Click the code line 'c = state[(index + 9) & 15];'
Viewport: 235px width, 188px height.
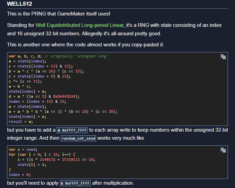[40, 76]
